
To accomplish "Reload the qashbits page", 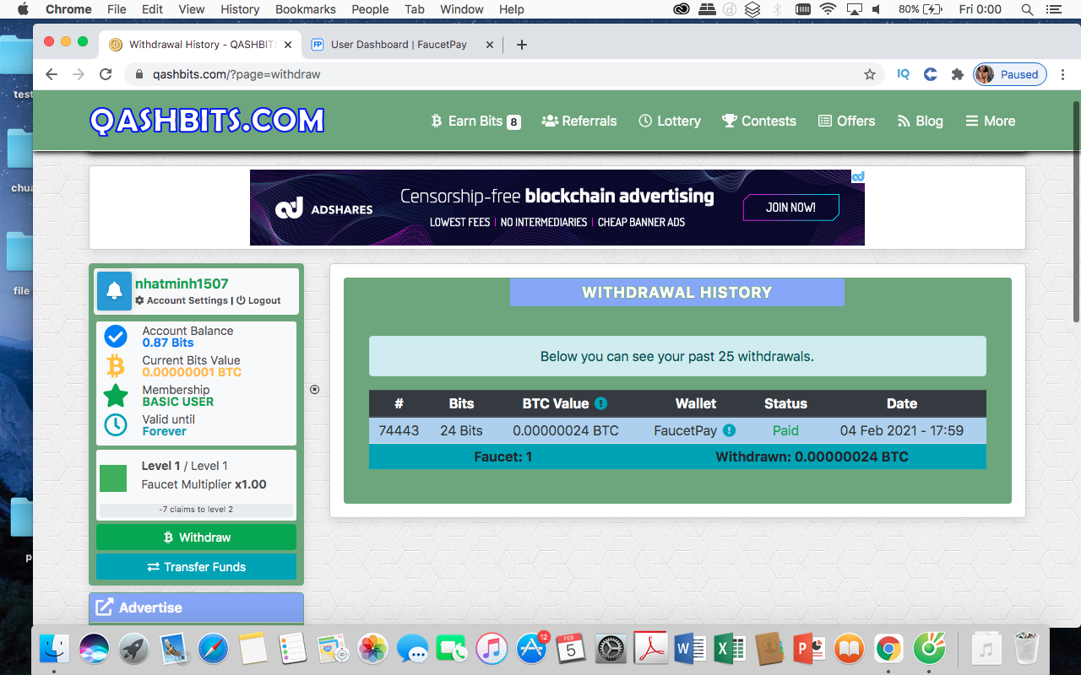I will pos(106,74).
